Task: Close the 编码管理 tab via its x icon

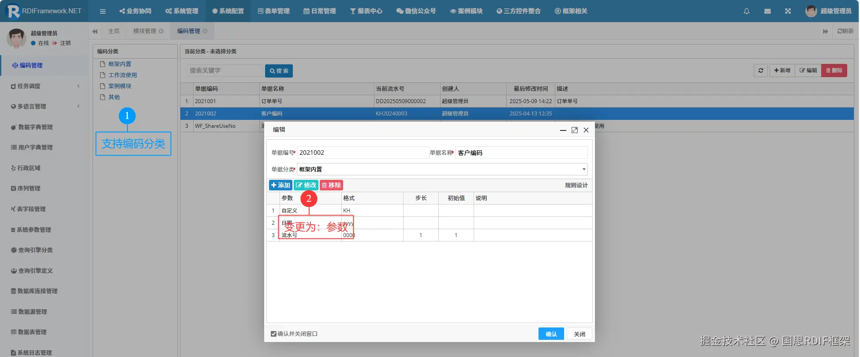Action: pos(205,31)
